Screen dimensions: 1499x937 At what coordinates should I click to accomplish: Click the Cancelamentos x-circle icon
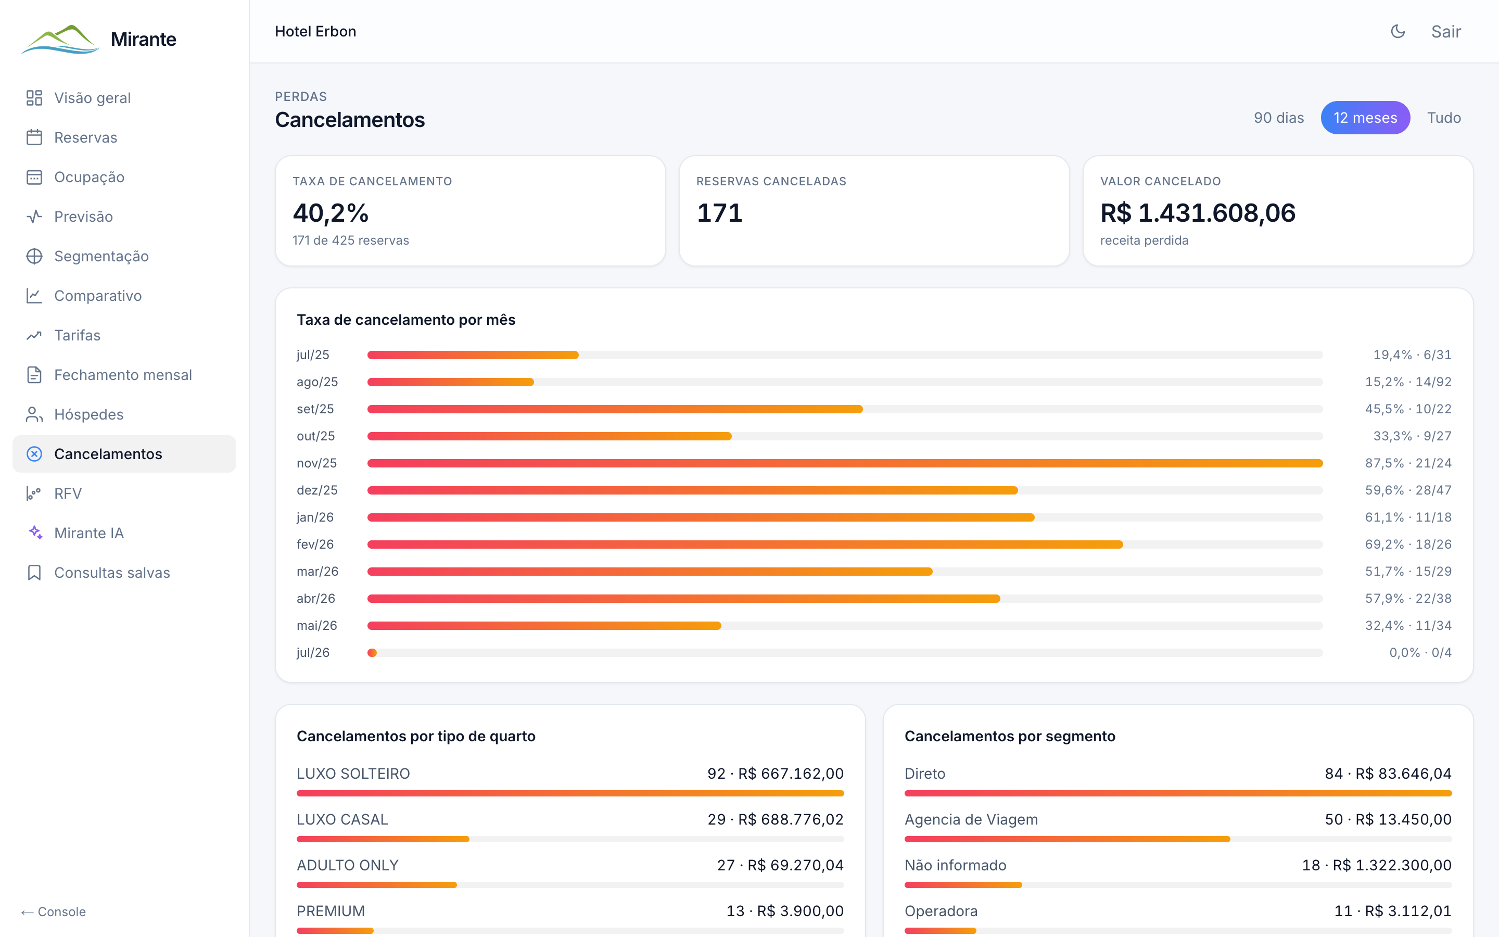tap(34, 454)
